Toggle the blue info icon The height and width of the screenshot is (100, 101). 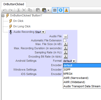click(61, 10)
